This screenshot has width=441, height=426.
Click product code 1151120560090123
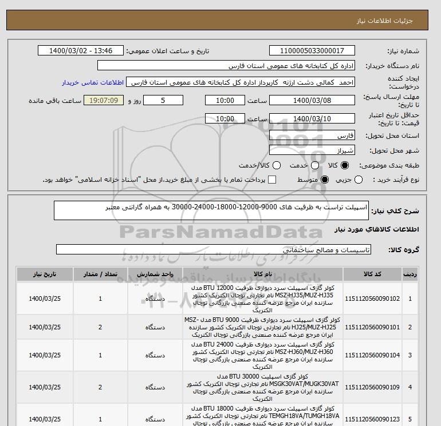372,420
